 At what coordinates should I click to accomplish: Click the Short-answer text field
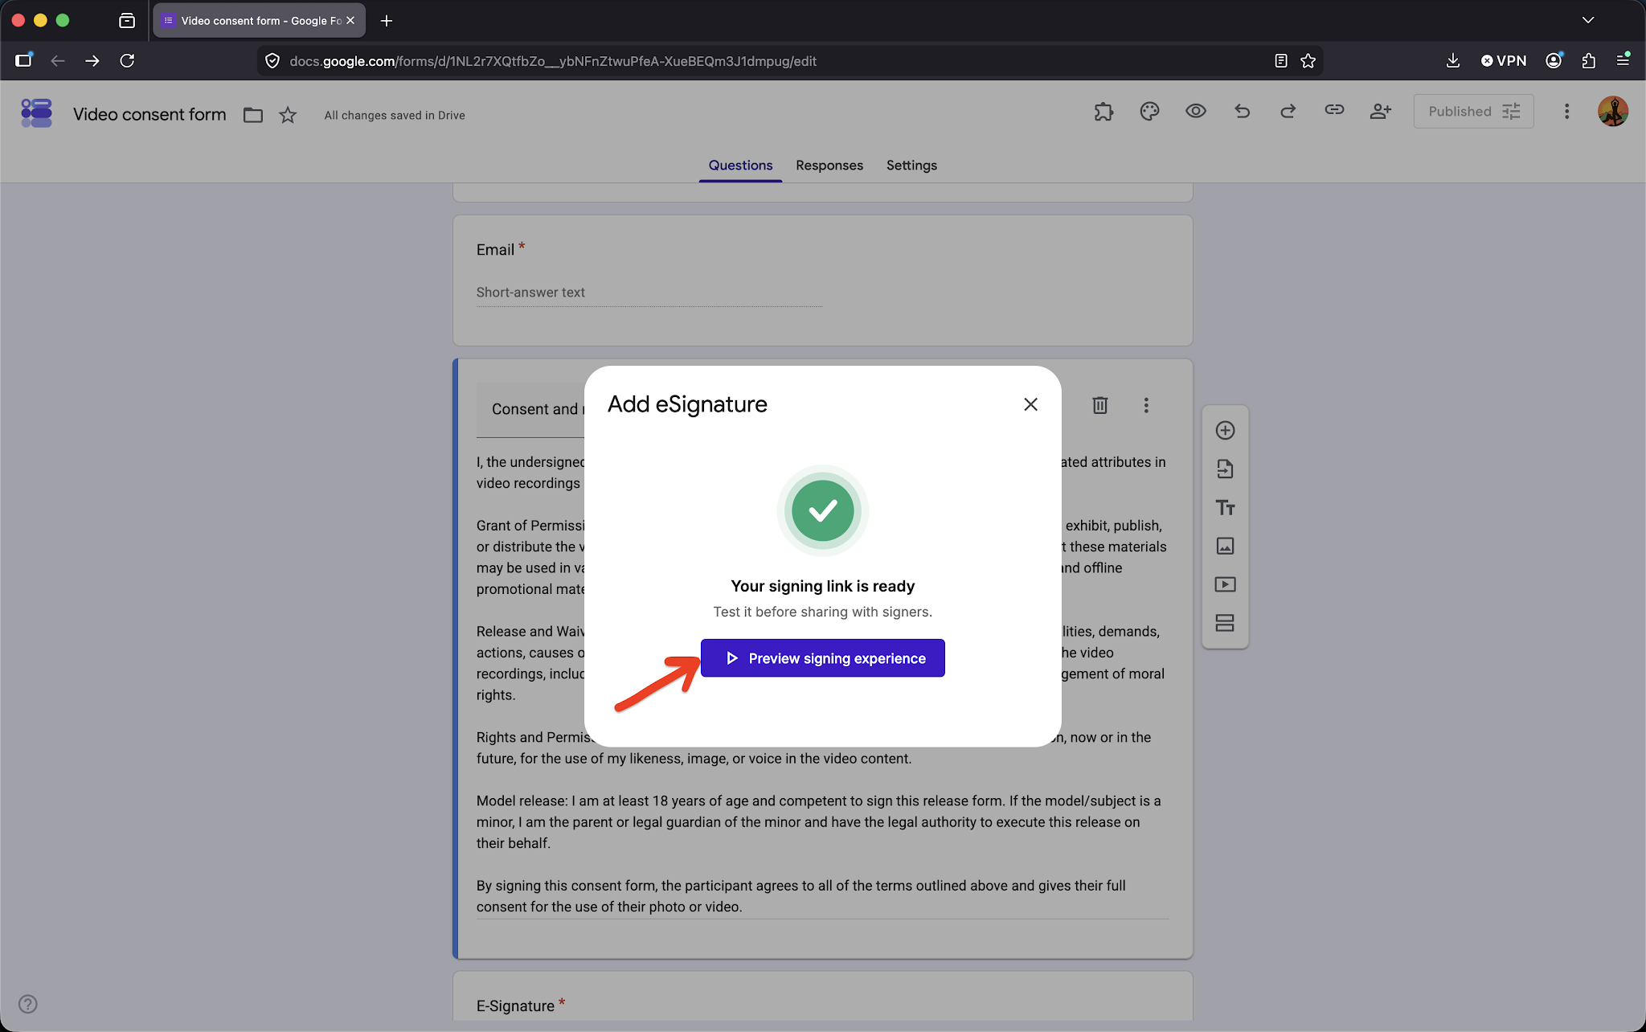[649, 293]
